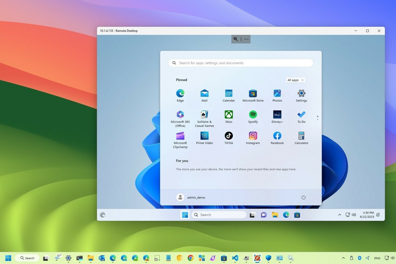Launch Spotify from Start menu
This screenshot has height=264, width=396.
tap(253, 117)
